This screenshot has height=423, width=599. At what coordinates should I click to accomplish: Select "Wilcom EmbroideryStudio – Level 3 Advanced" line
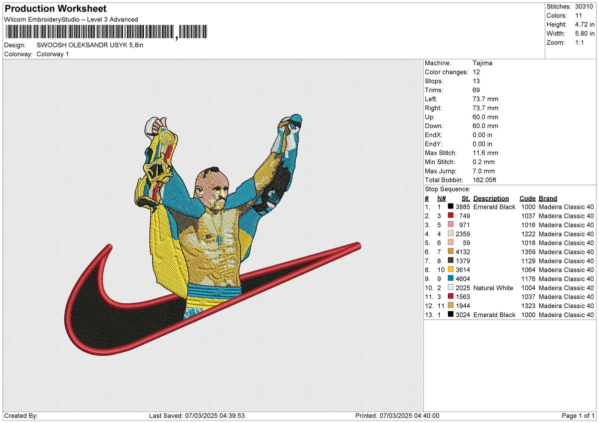71,19
